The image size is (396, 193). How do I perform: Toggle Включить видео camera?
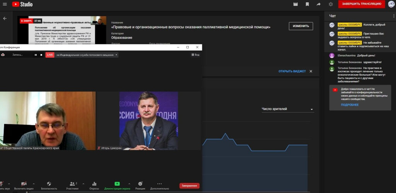point(24,185)
